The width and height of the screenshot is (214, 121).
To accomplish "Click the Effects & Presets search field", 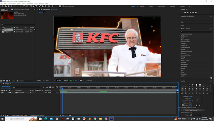I will coord(196,32).
